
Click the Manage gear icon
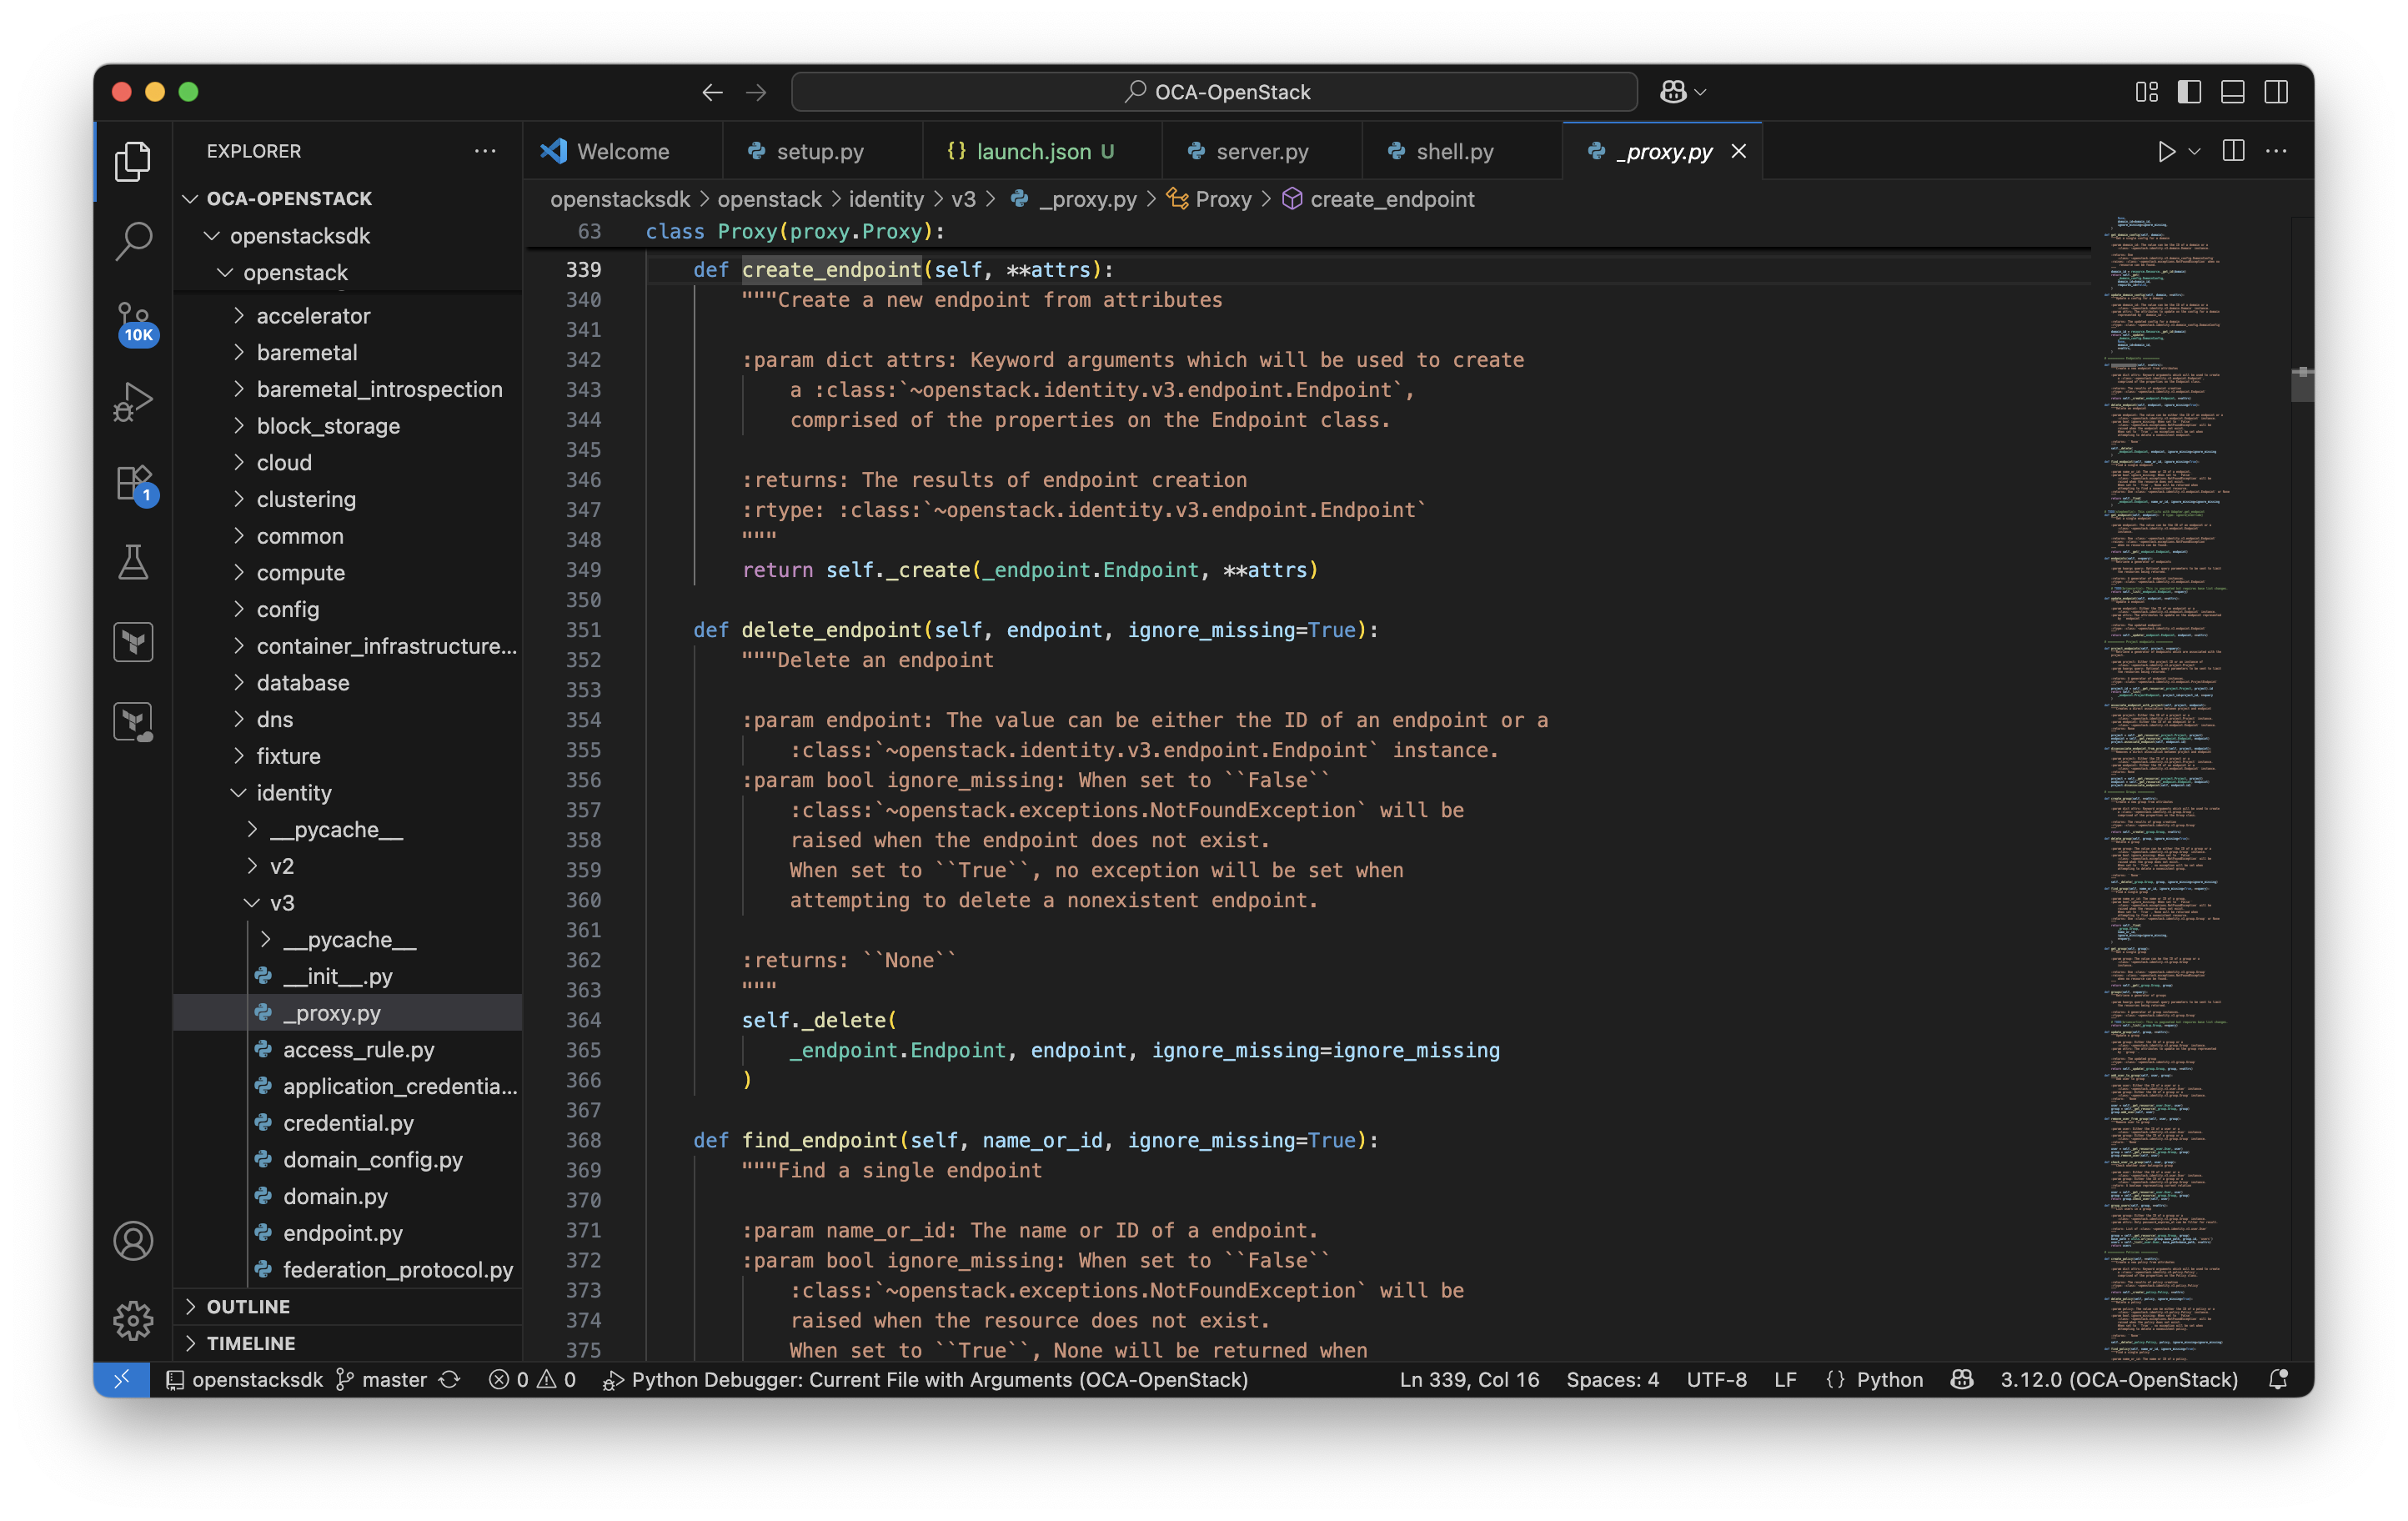[133, 1320]
